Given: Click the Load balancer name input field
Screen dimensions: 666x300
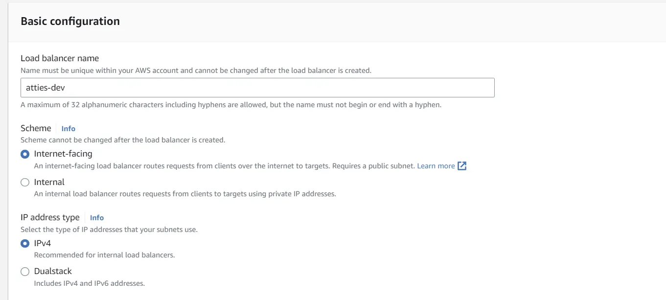Looking at the screenshot, I should point(257,88).
